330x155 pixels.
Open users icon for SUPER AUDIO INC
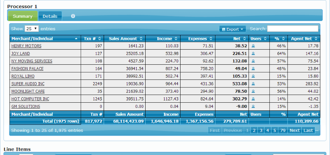tap(253, 84)
